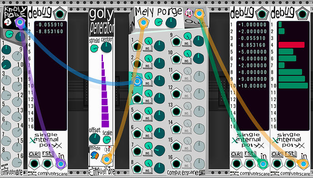Viewport: 313px width, 178px height.
Task: Click internal mode label on bar-graph debug module
Action: (289, 140)
